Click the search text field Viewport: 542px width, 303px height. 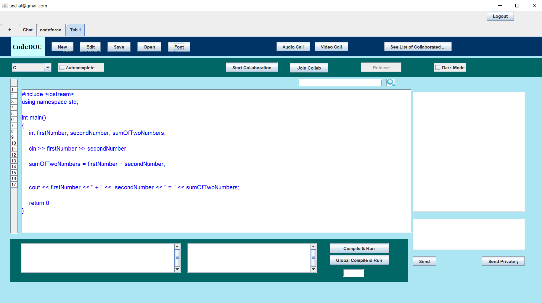tap(340, 83)
